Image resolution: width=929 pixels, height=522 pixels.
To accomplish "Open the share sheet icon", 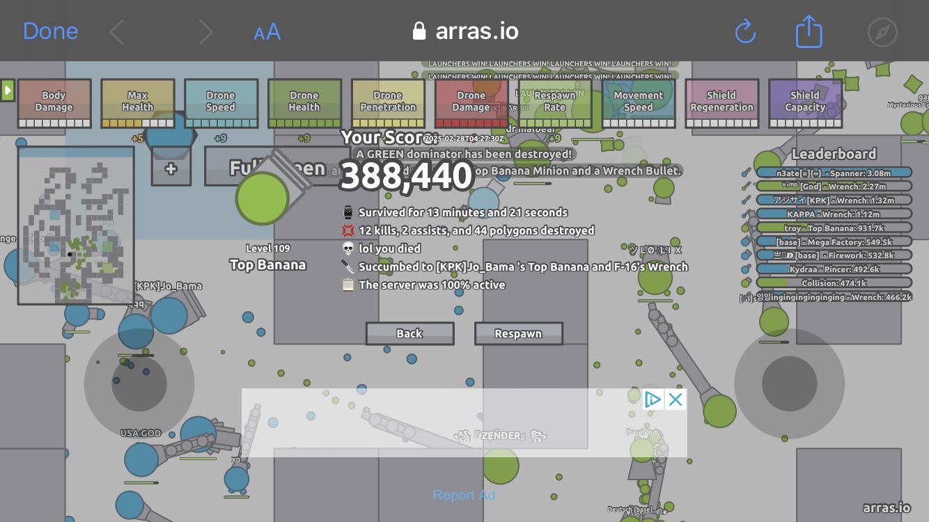I will pos(809,31).
